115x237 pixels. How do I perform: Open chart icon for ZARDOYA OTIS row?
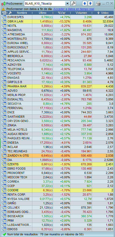coord(4,156)
